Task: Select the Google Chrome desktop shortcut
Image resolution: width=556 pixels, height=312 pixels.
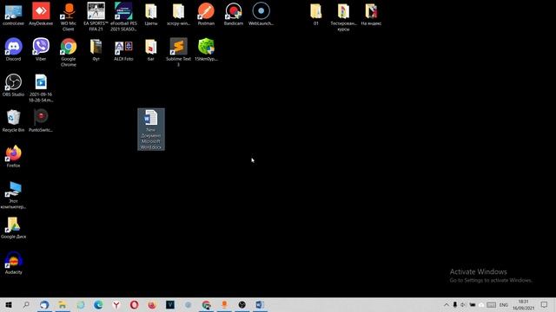Action: coord(69,52)
